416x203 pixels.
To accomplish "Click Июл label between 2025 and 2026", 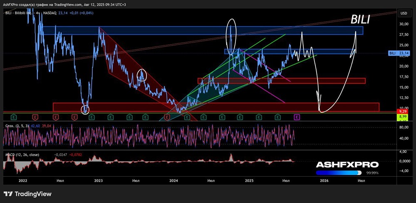I will (286, 180).
